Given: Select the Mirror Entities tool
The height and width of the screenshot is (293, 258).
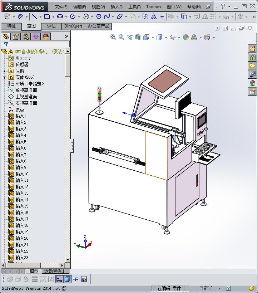Looking at the screenshot, I should 205,16.
